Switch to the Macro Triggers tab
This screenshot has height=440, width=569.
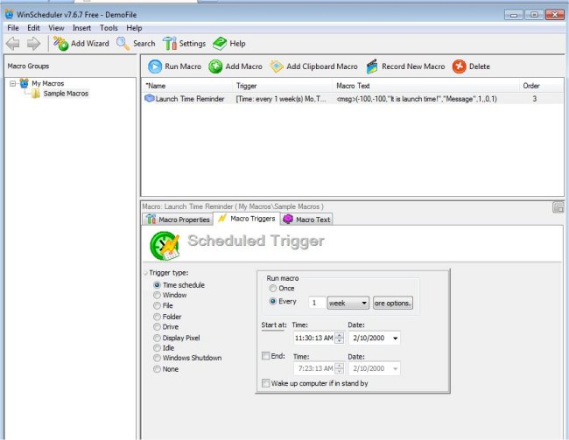pyautogui.click(x=247, y=219)
